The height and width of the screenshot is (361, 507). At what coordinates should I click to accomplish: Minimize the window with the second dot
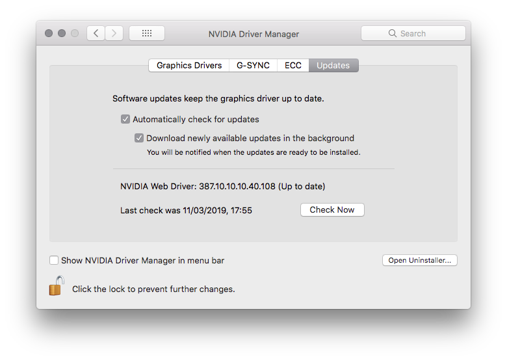pyautogui.click(x=62, y=33)
